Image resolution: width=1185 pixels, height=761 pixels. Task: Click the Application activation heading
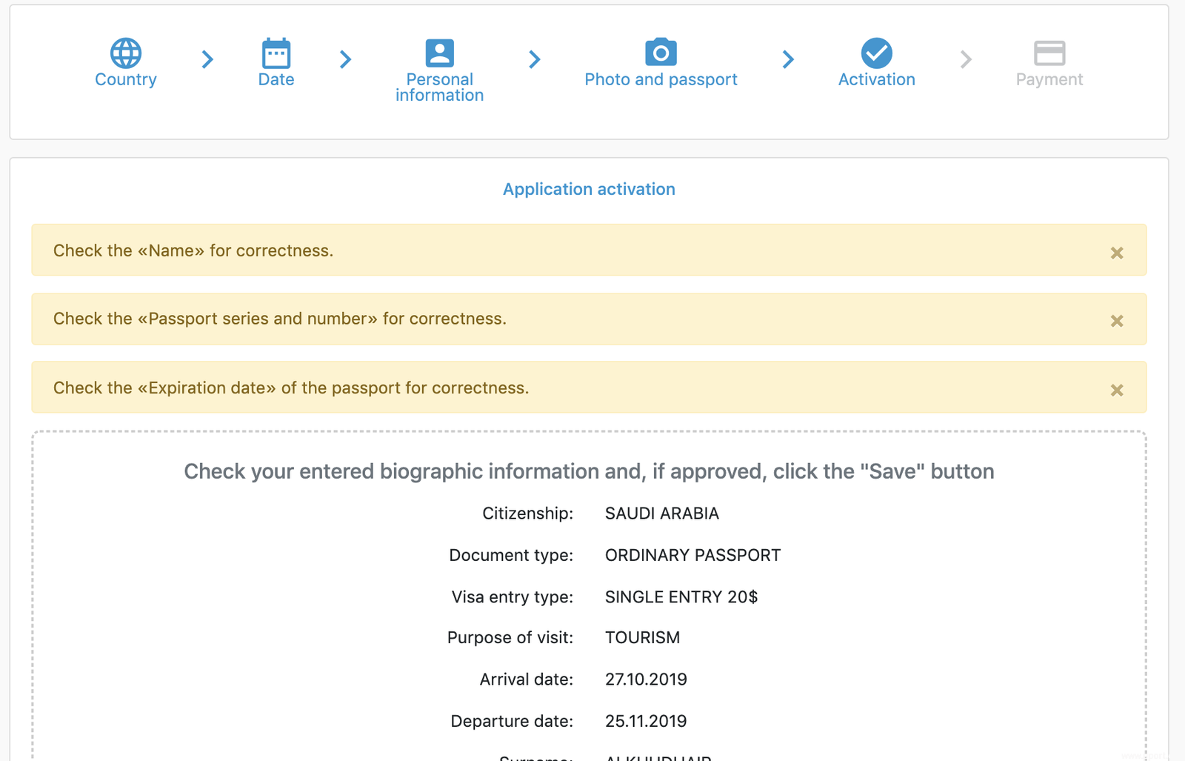pyautogui.click(x=589, y=189)
